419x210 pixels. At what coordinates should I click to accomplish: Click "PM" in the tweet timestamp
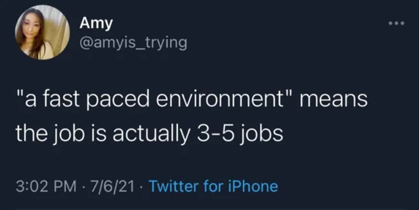coord(66,186)
